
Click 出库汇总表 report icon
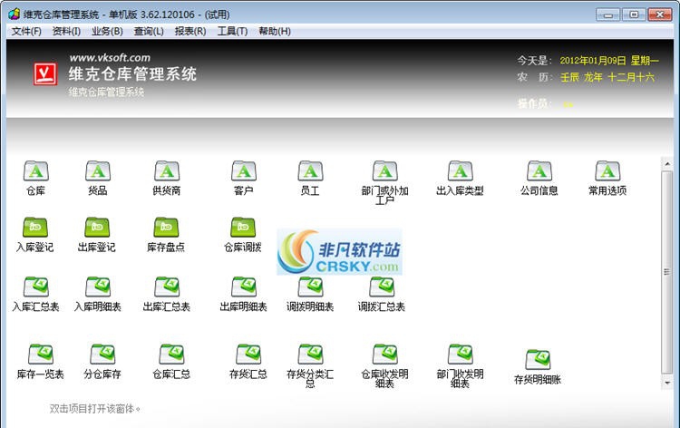(x=167, y=287)
